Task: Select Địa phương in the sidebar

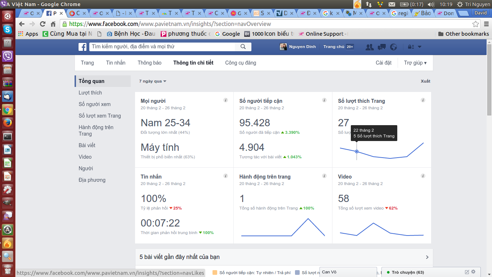Action: click(92, 180)
